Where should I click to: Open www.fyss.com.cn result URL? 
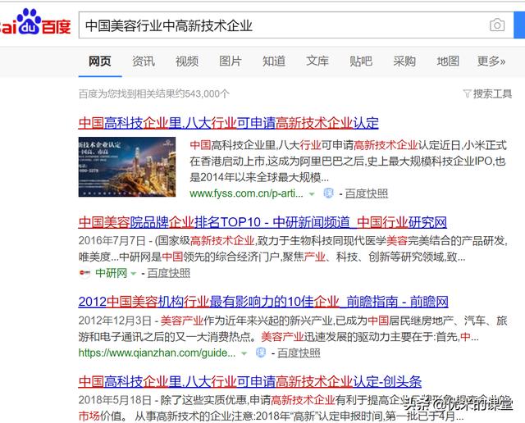246,193
